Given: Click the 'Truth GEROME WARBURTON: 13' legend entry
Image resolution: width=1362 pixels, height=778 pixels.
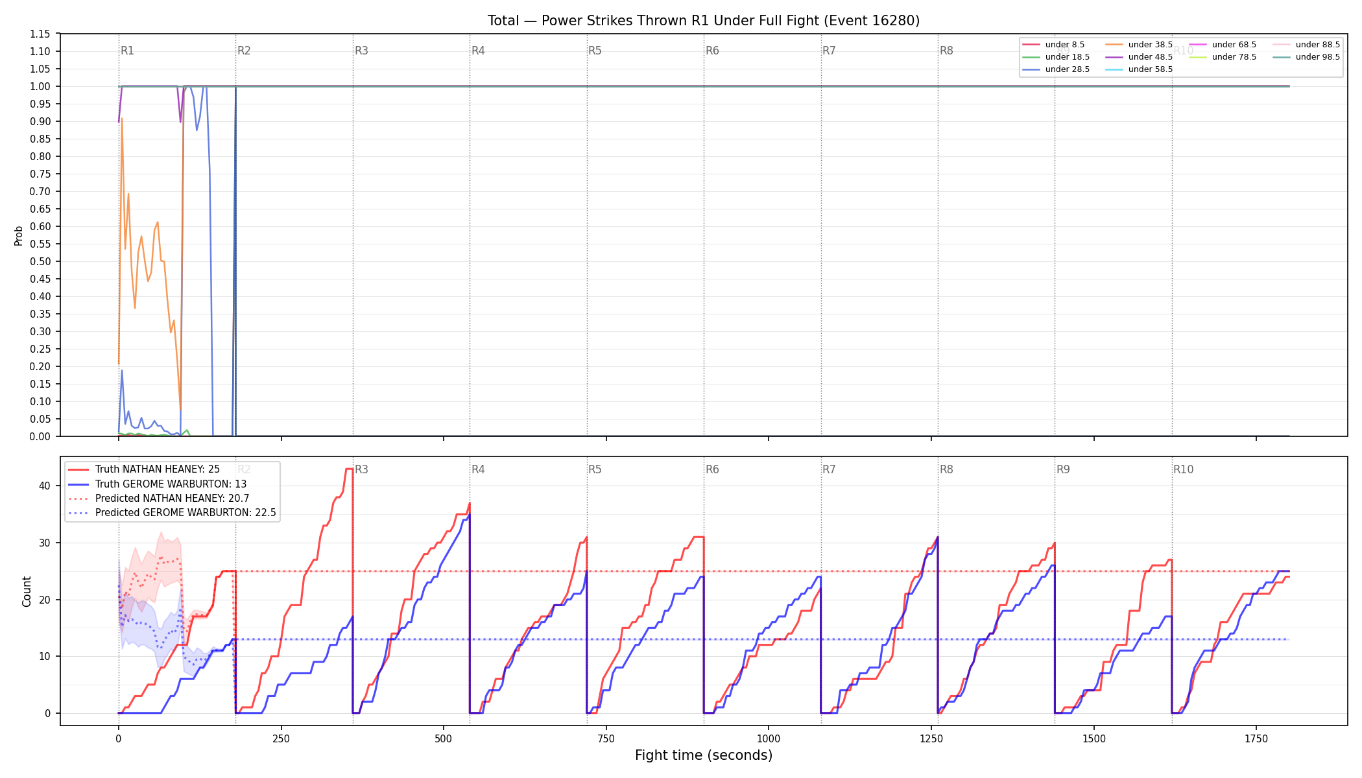Looking at the screenshot, I should pyautogui.click(x=171, y=484).
